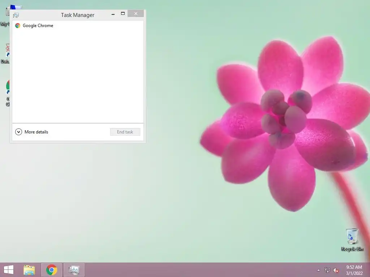Open network status tray icon

coord(327,270)
